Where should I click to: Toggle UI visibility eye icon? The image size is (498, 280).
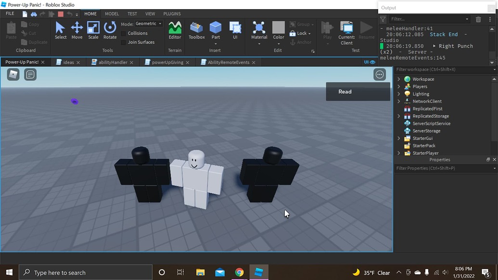[373, 62]
